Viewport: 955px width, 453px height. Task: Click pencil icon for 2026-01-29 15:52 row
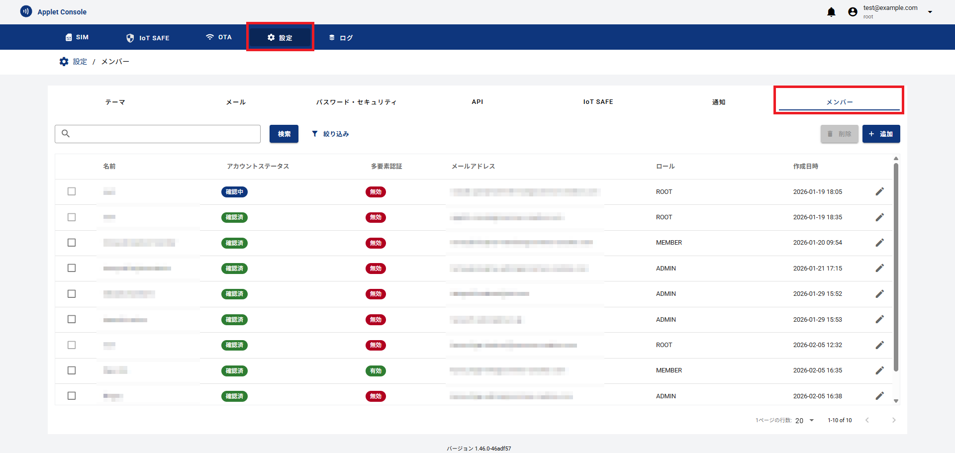[879, 294]
